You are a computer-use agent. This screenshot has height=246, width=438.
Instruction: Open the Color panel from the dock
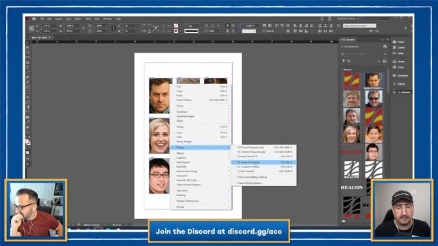click(399, 67)
